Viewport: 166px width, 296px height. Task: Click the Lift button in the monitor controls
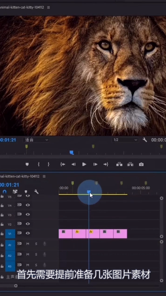(x=119, y=164)
